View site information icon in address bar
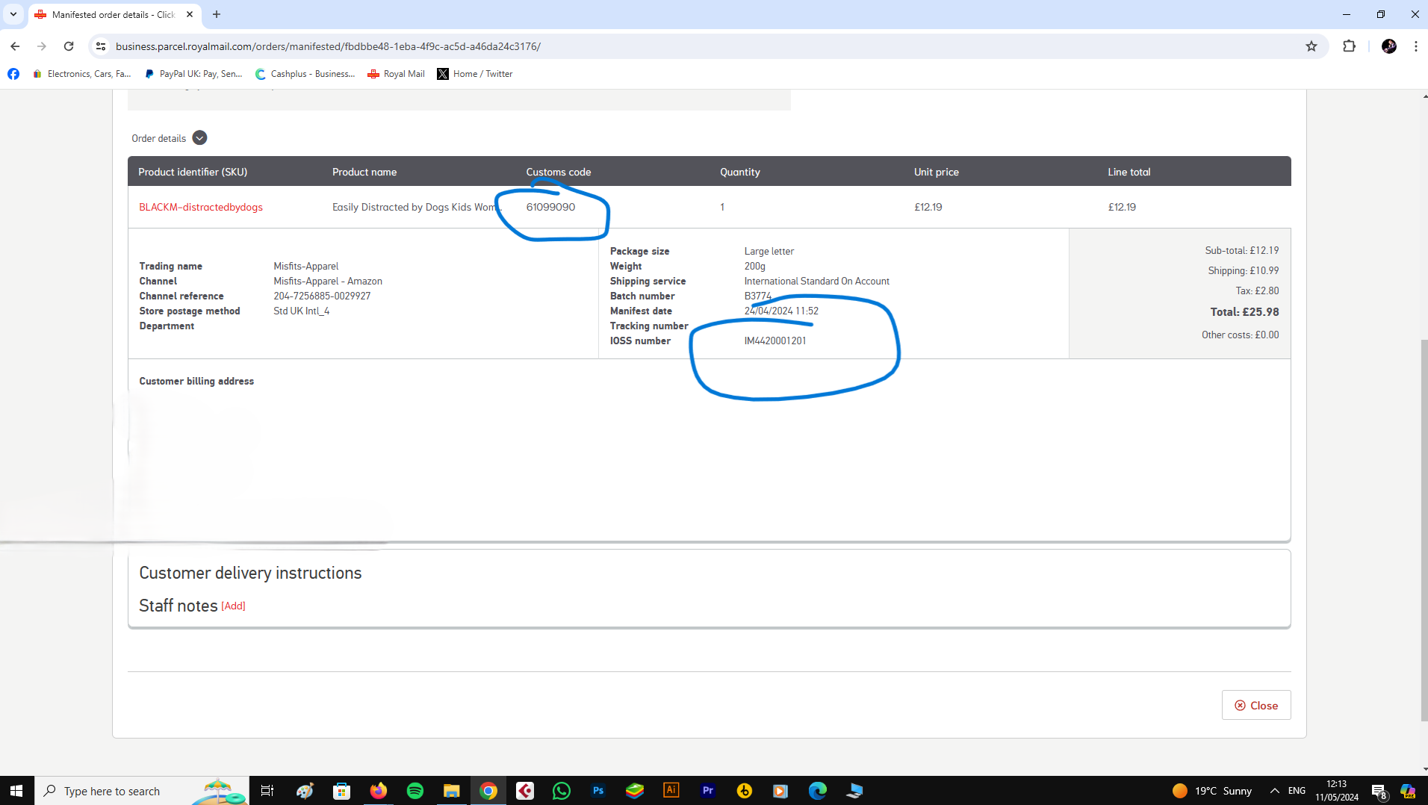 (101, 46)
